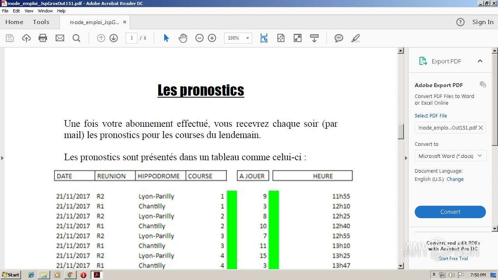Click the Sign In link
This screenshot has height=280, width=498.
point(483,22)
